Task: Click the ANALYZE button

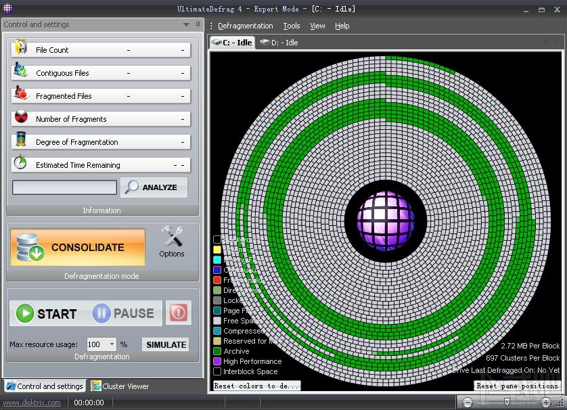Action: (x=154, y=187)
